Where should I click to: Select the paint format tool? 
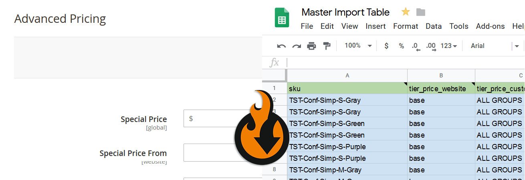pyautogui.click(x=327, y=46)
